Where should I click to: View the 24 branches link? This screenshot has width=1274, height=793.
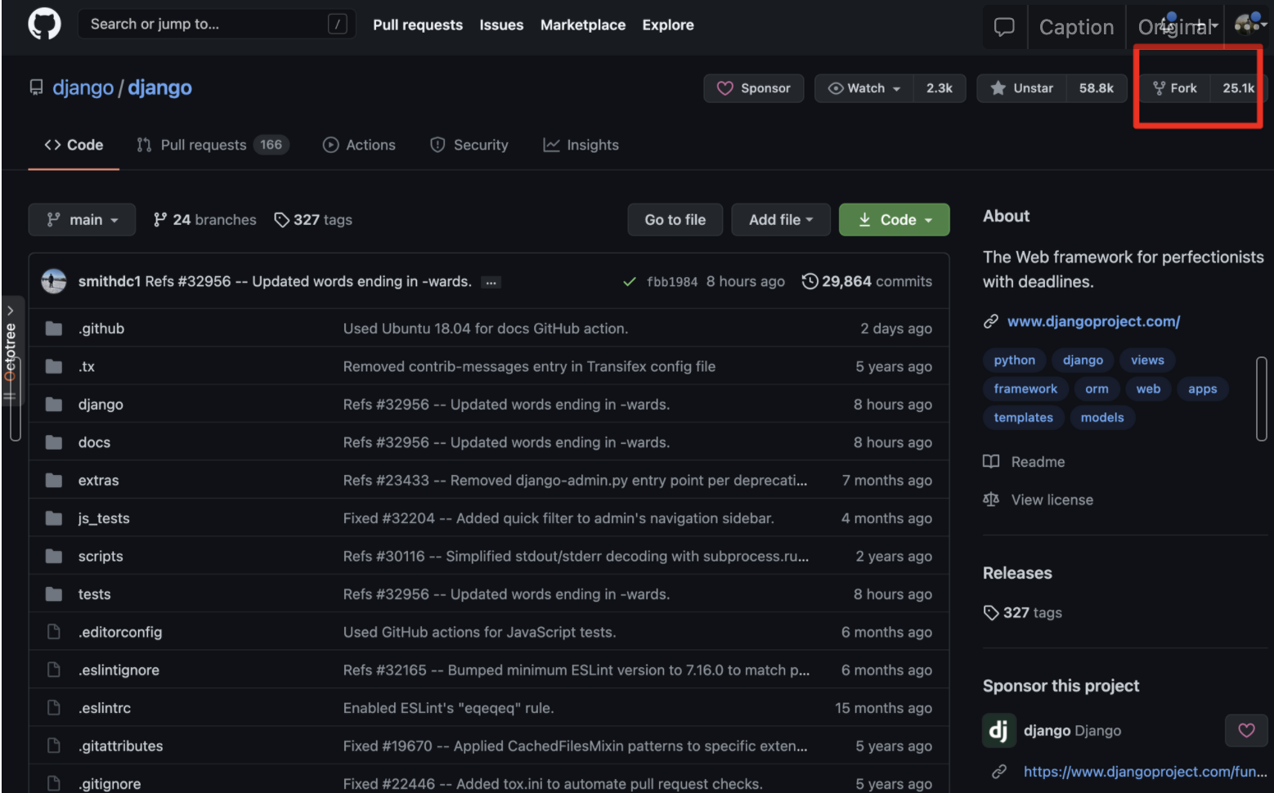(205, 220)
